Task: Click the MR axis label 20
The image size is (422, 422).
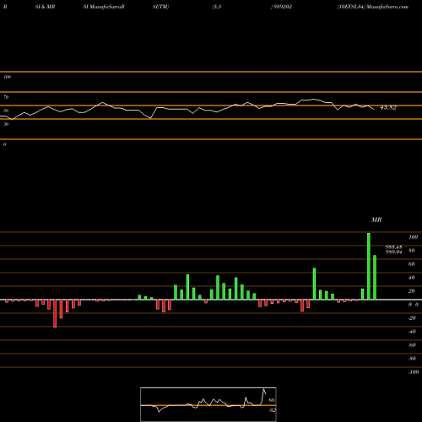Action: coord(412,291)
